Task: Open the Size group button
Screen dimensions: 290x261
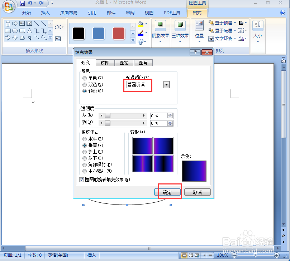Action: tap(258, 32)
